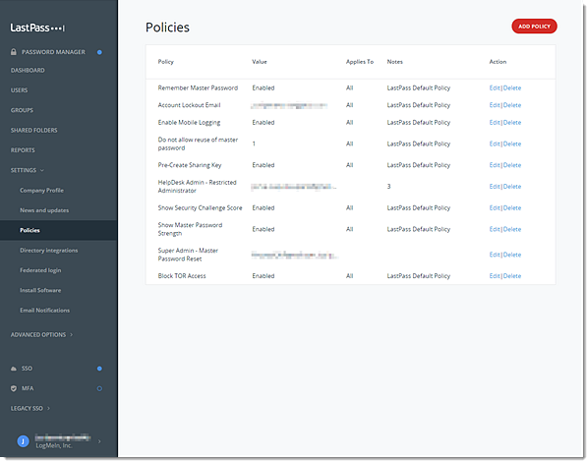Edit Super Admin Master Password Reset

pos(495,255)
